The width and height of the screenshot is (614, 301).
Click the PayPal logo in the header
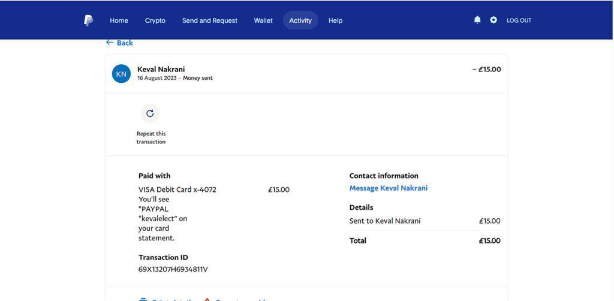tap(88, 20)
